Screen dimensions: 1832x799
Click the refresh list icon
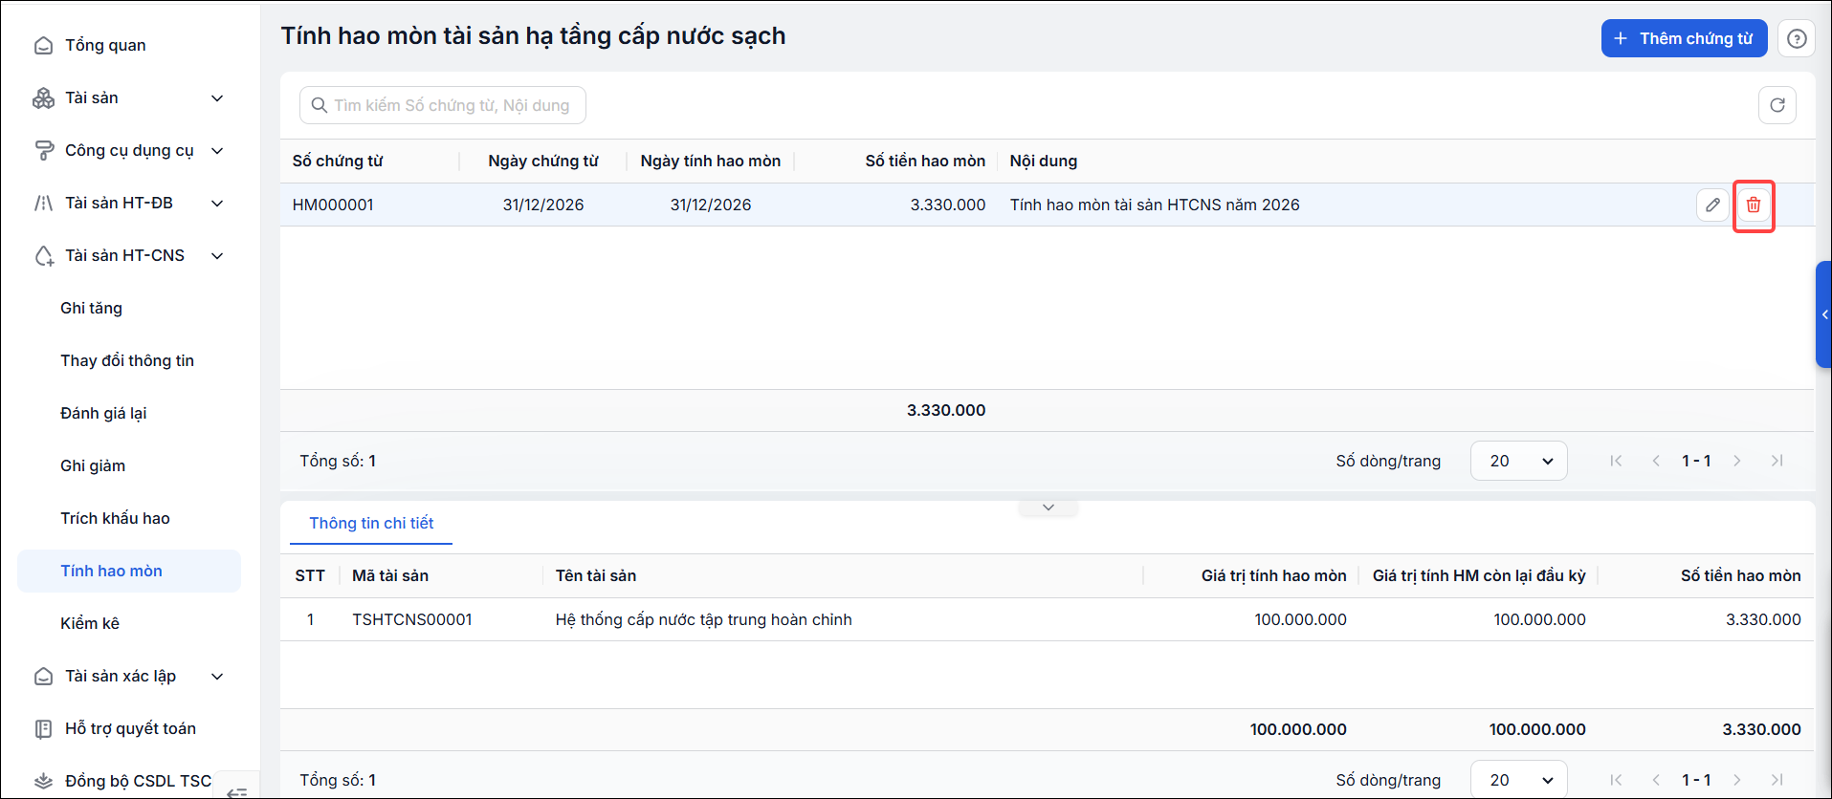[x=1777, y=105]
